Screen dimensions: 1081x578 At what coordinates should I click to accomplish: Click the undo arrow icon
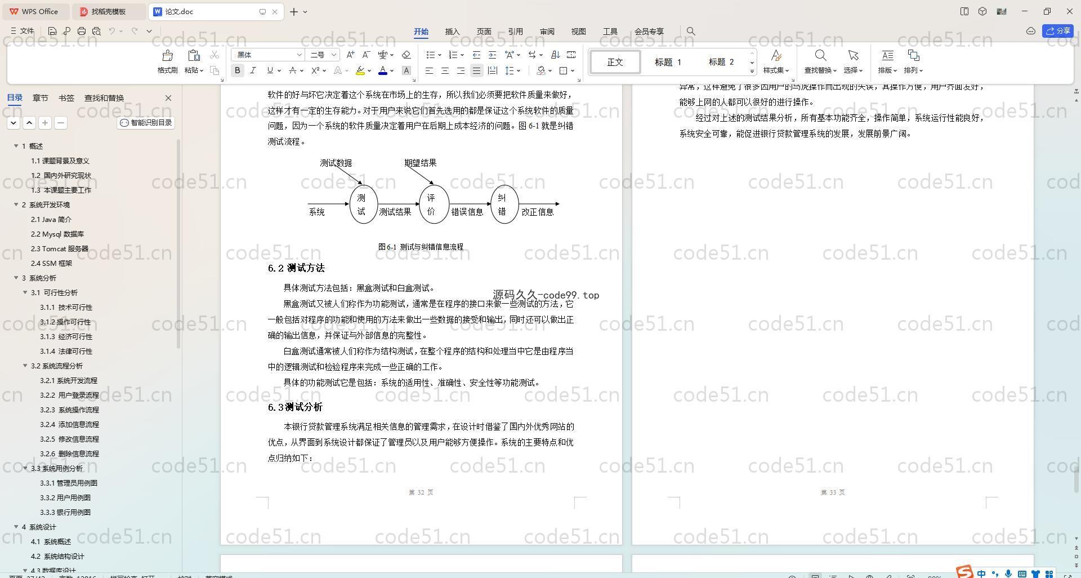[x=112, y=31]
